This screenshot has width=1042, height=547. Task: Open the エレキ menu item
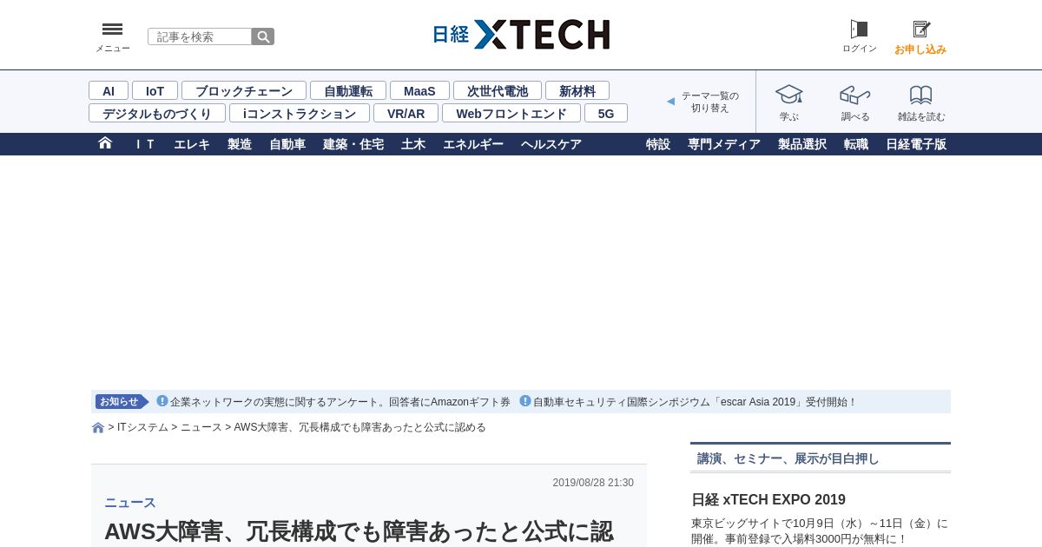click(192, 144)
